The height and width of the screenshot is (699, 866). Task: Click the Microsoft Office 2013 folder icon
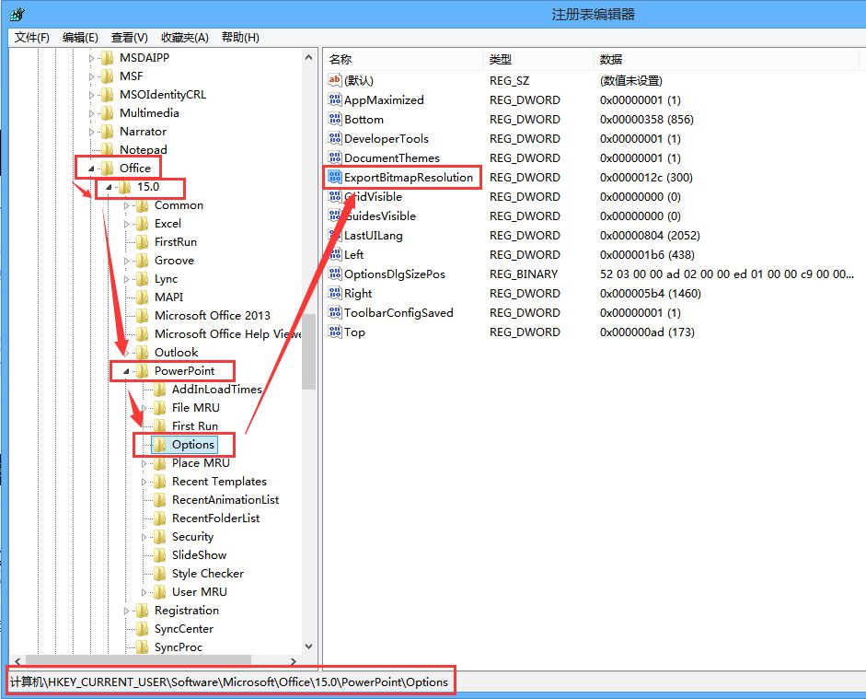pyautogui.click(x=143, y=316)
